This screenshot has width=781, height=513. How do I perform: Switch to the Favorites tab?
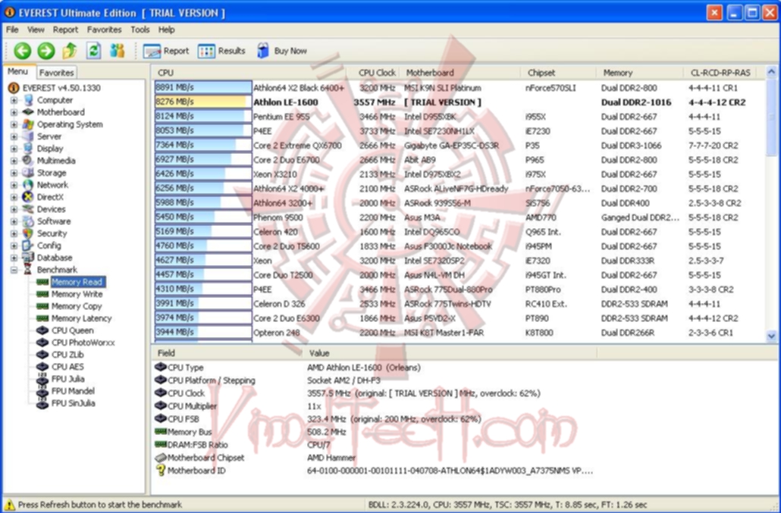(x=56, y=73)
